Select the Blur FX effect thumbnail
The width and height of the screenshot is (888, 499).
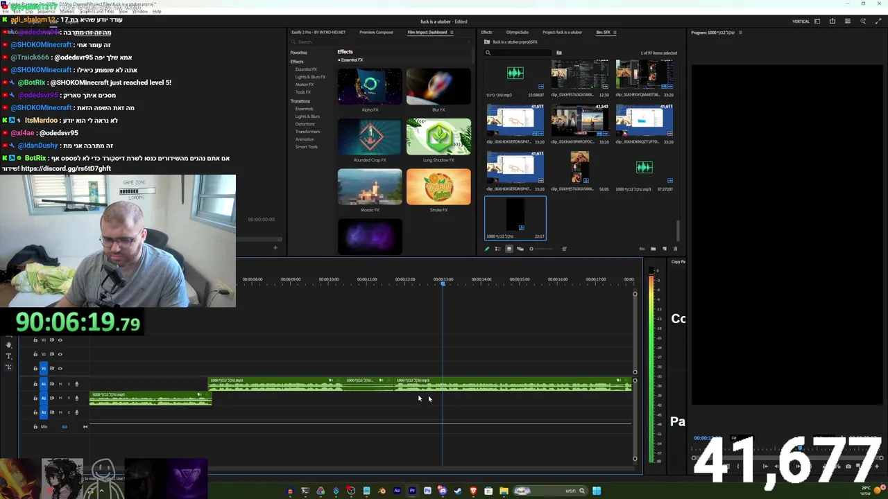coord(438,86)
